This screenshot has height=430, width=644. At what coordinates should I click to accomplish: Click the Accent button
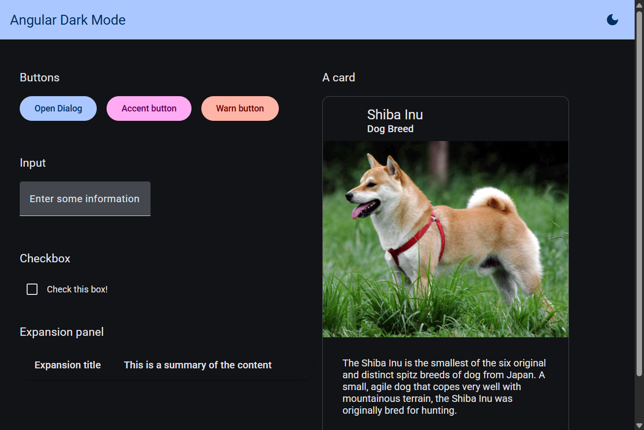click(x=149, y=108)
